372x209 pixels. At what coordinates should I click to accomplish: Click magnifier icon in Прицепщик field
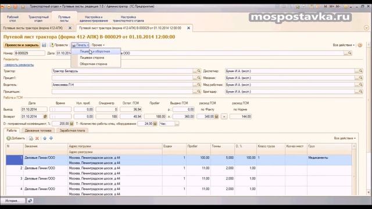pyautogui.click(x=199, y=92)
